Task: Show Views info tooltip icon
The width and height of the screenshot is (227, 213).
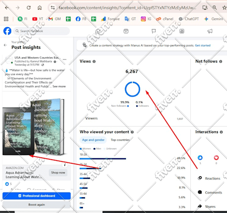Action: (94, 61)
